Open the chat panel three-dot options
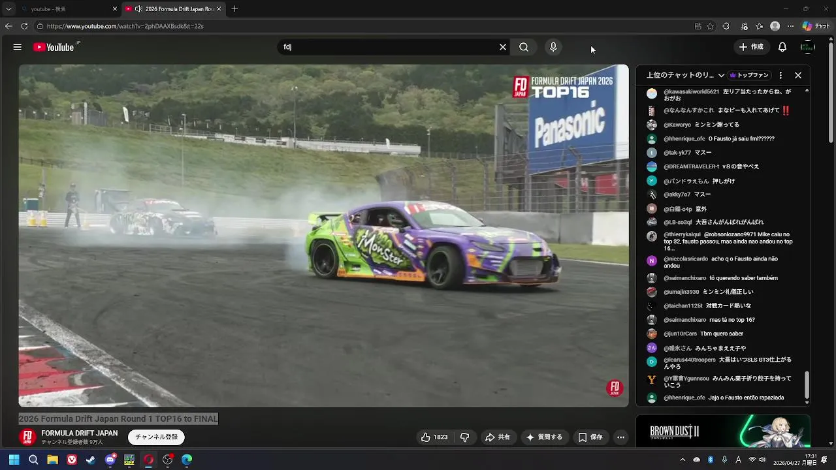Screen dimensions: 836x470 click(x=780, y=75)
